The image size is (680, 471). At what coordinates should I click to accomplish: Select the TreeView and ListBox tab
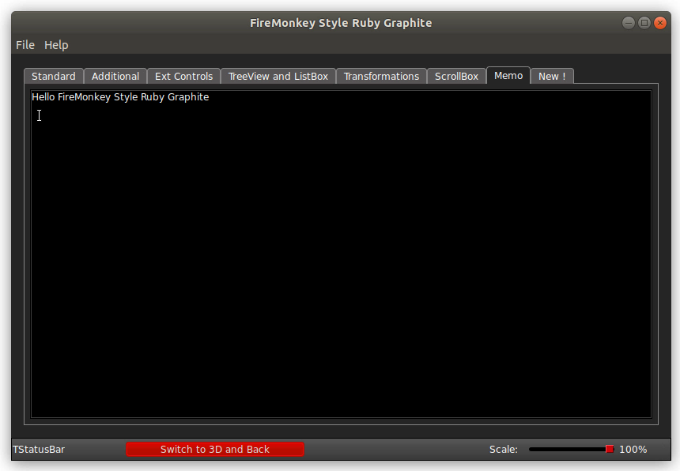[x=278, y=77]
